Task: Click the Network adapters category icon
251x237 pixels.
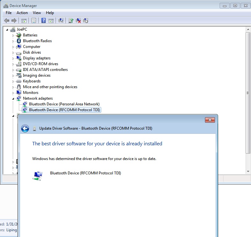Action: pyautogui.click(x=19, y=98)
